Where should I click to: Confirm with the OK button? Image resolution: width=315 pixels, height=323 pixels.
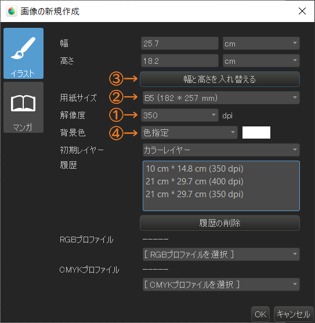[260, 314]
